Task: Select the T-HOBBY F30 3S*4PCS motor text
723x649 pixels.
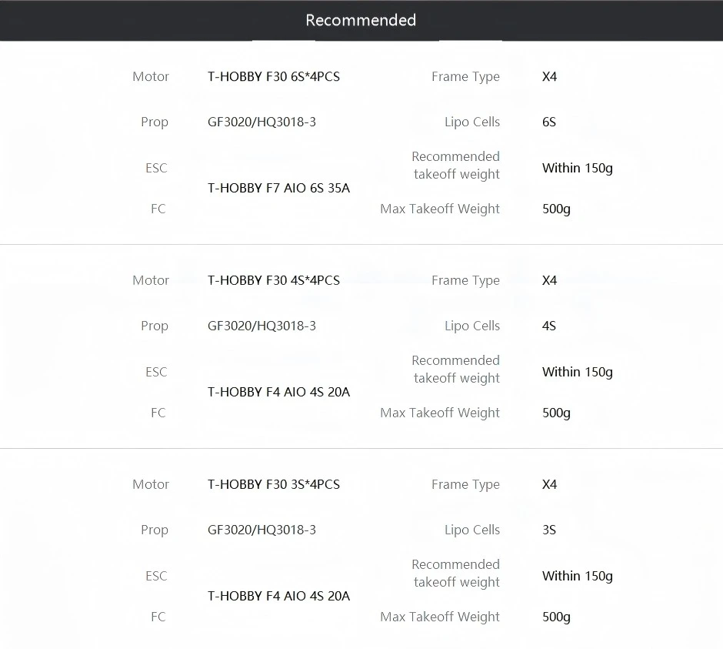Action: click(273, 485)
